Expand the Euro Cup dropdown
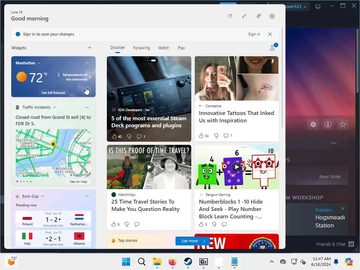The height and width of the screenshot is (270, 360). point(43,196)
